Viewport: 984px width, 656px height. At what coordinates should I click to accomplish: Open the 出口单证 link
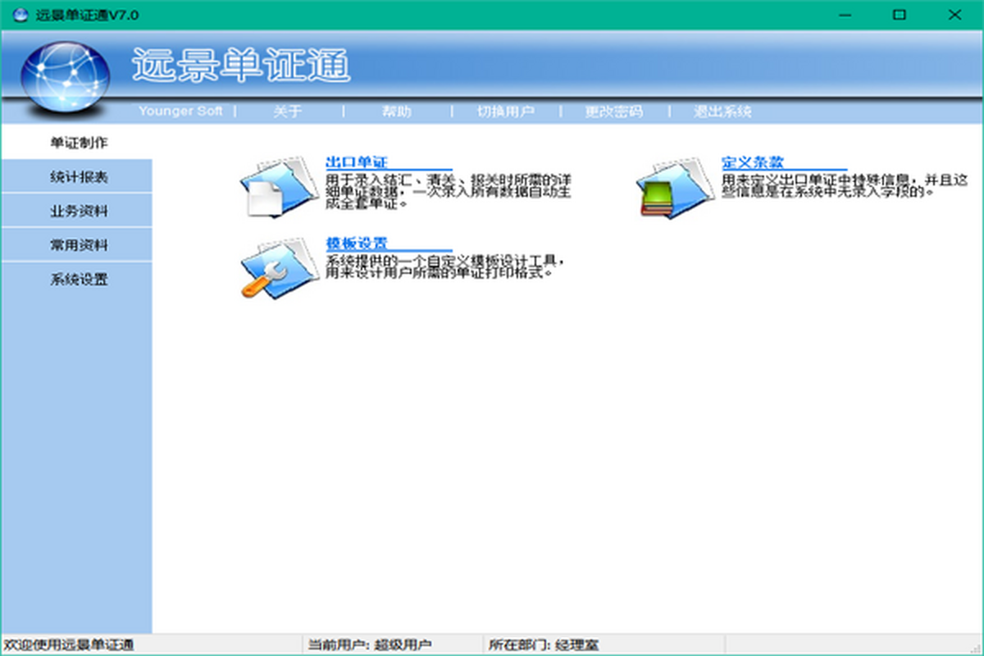point(356,162)
